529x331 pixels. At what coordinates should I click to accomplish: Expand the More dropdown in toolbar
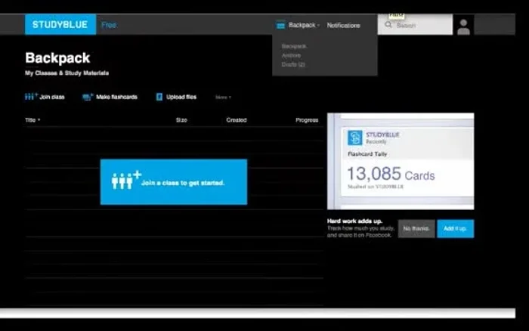point(223,97)
